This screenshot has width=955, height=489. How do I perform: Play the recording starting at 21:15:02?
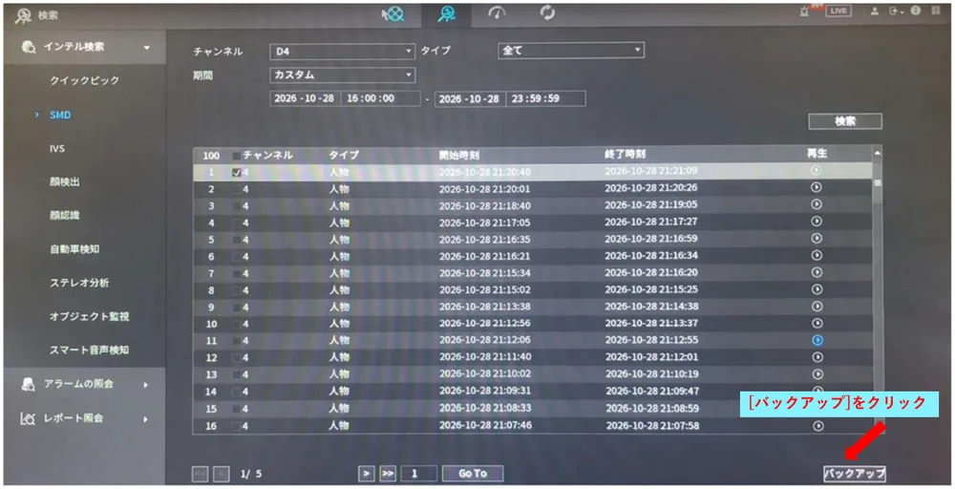(x=817, y=290)
